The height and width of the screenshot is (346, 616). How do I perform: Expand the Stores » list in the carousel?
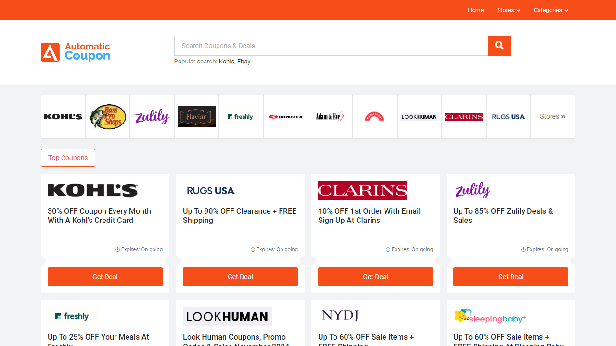pyautogui.click(x=552, y=116)
